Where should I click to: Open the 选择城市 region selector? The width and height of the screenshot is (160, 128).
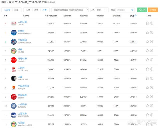[x=124, y=10]
